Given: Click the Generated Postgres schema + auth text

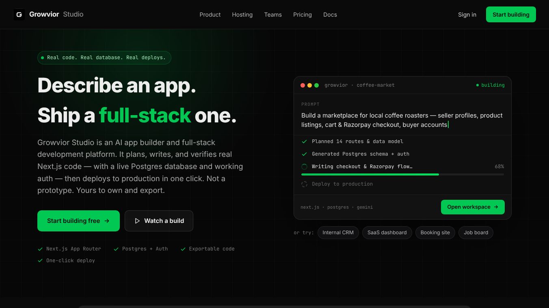Looking at the screenshot, I should [x=361, y=154].
